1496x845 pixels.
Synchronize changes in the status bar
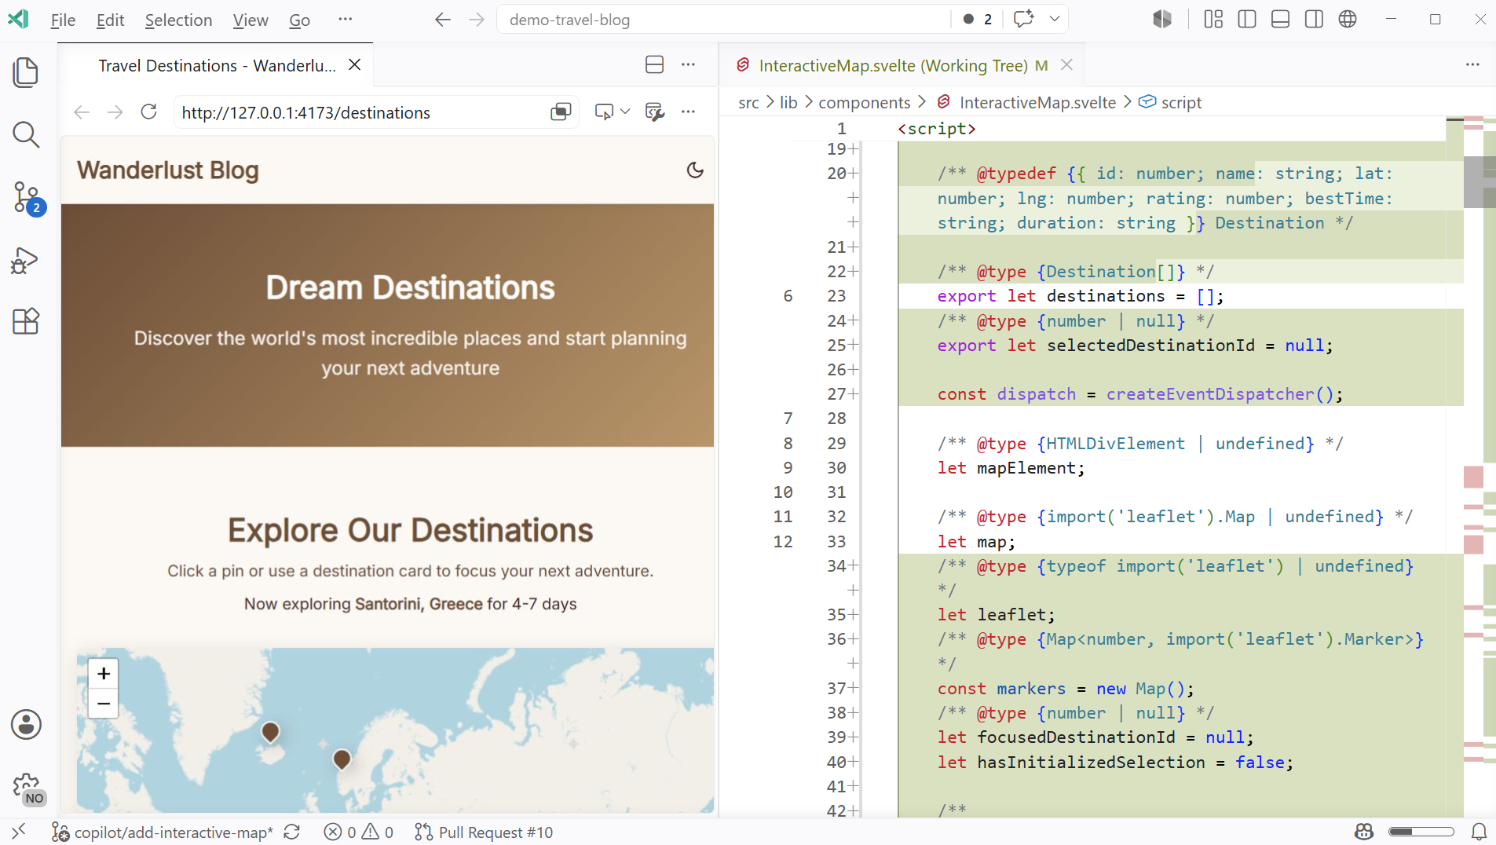292,832
